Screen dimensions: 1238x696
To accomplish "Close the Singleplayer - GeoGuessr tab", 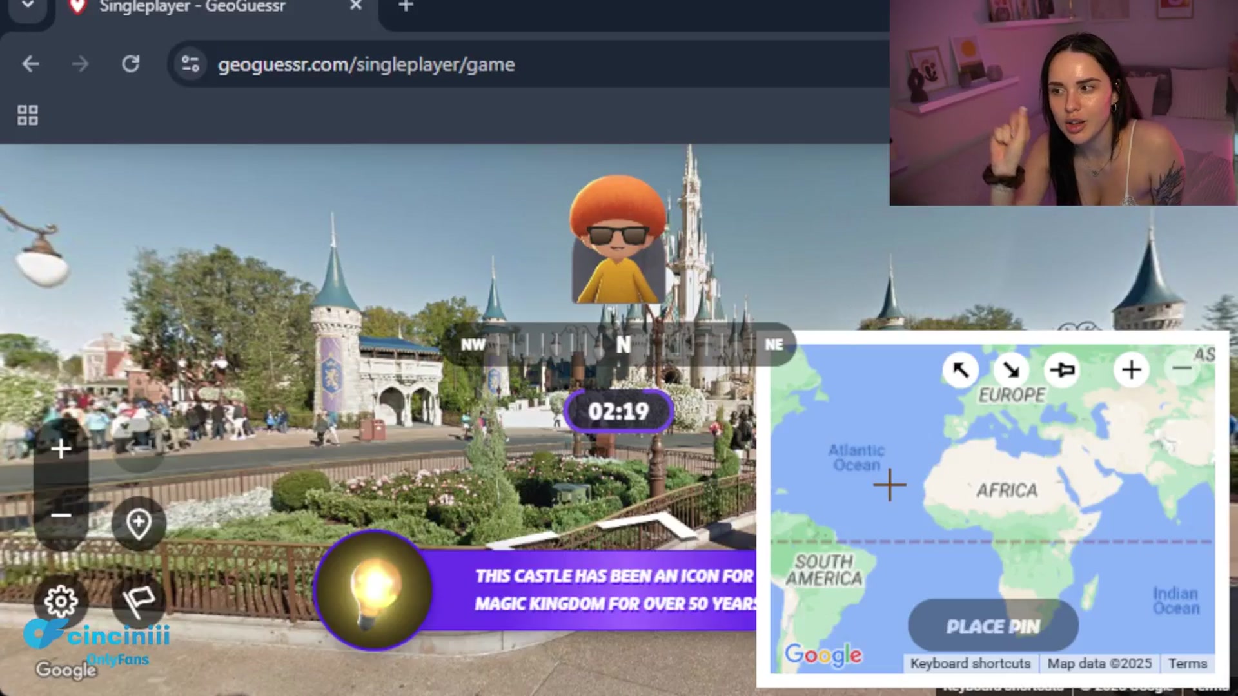I will [x=355, y=6].
